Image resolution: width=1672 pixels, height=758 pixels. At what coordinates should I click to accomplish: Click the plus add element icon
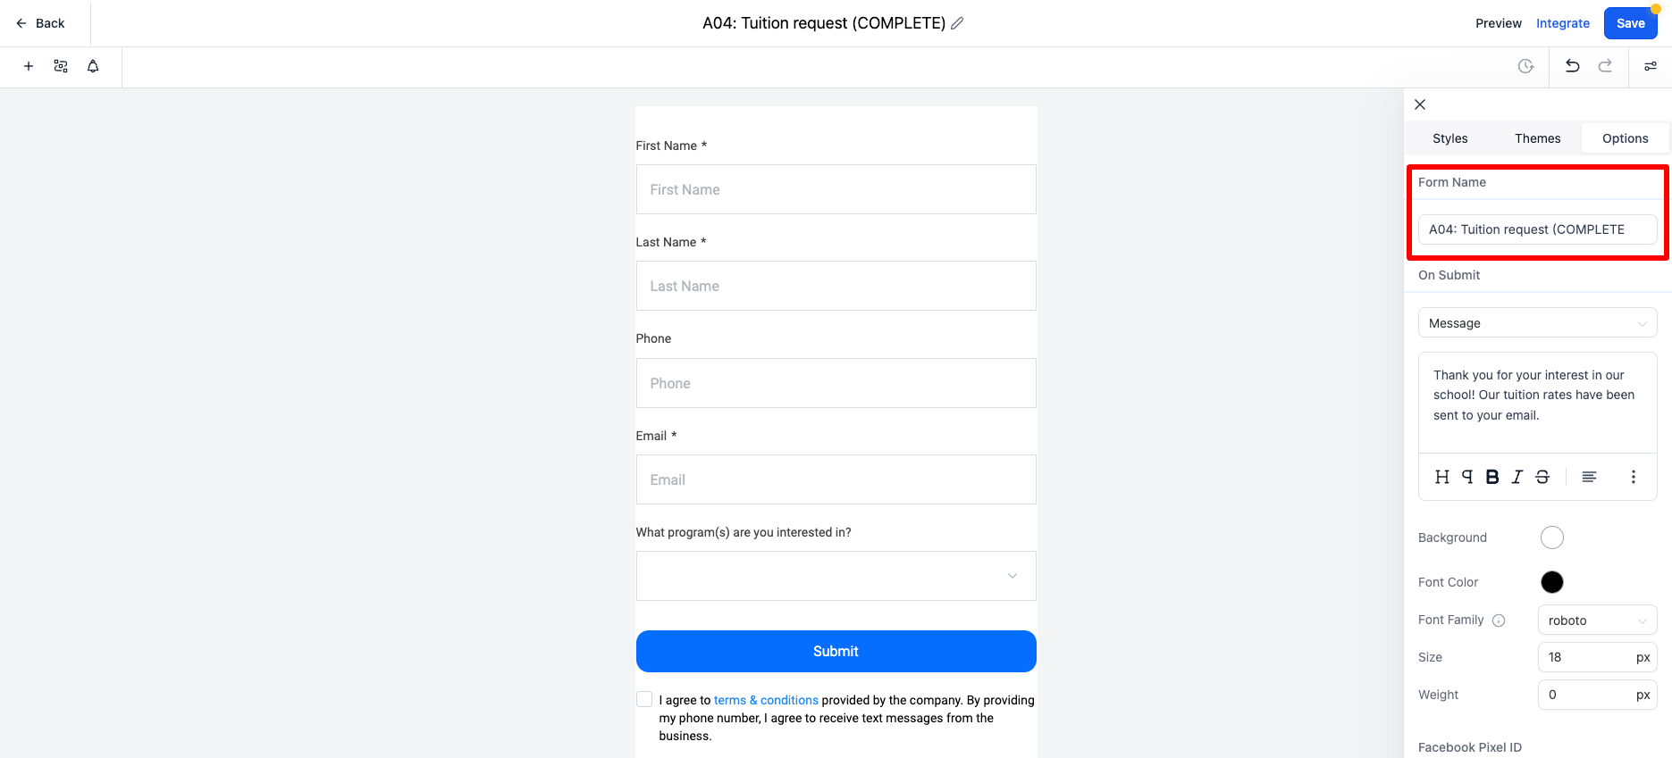coord(29,66)
